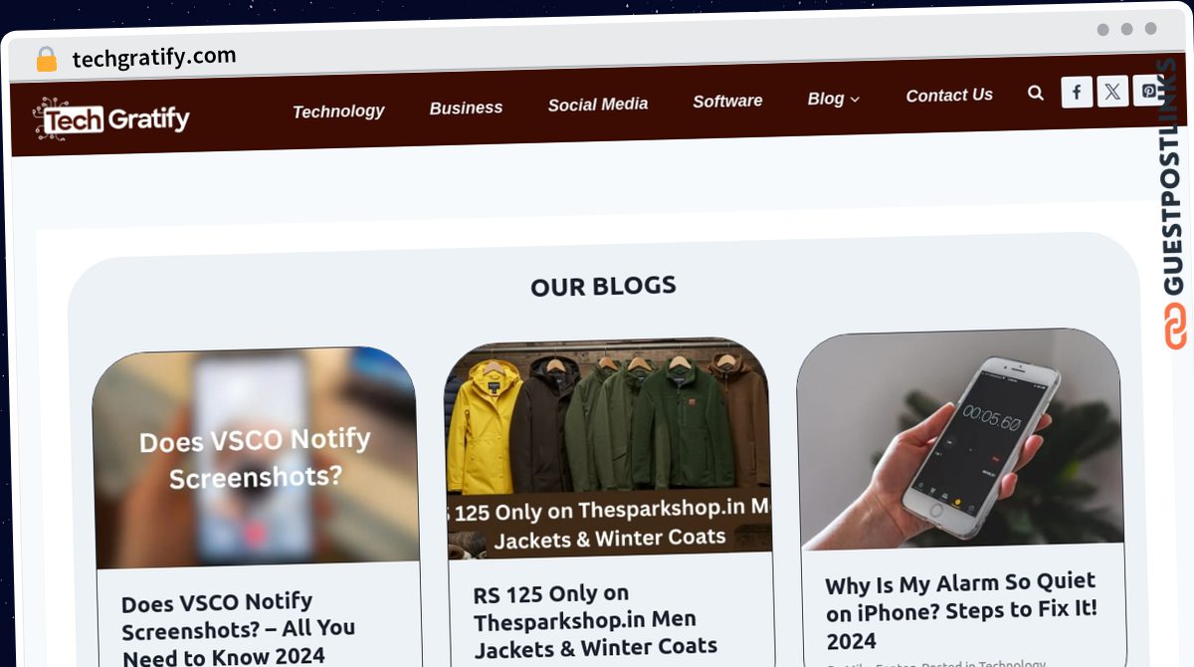The height and width of the screenshot is (667, 1194).
Task: Open the search magnifier icon
Action: pyautogui.click(x=1036, y=93)
